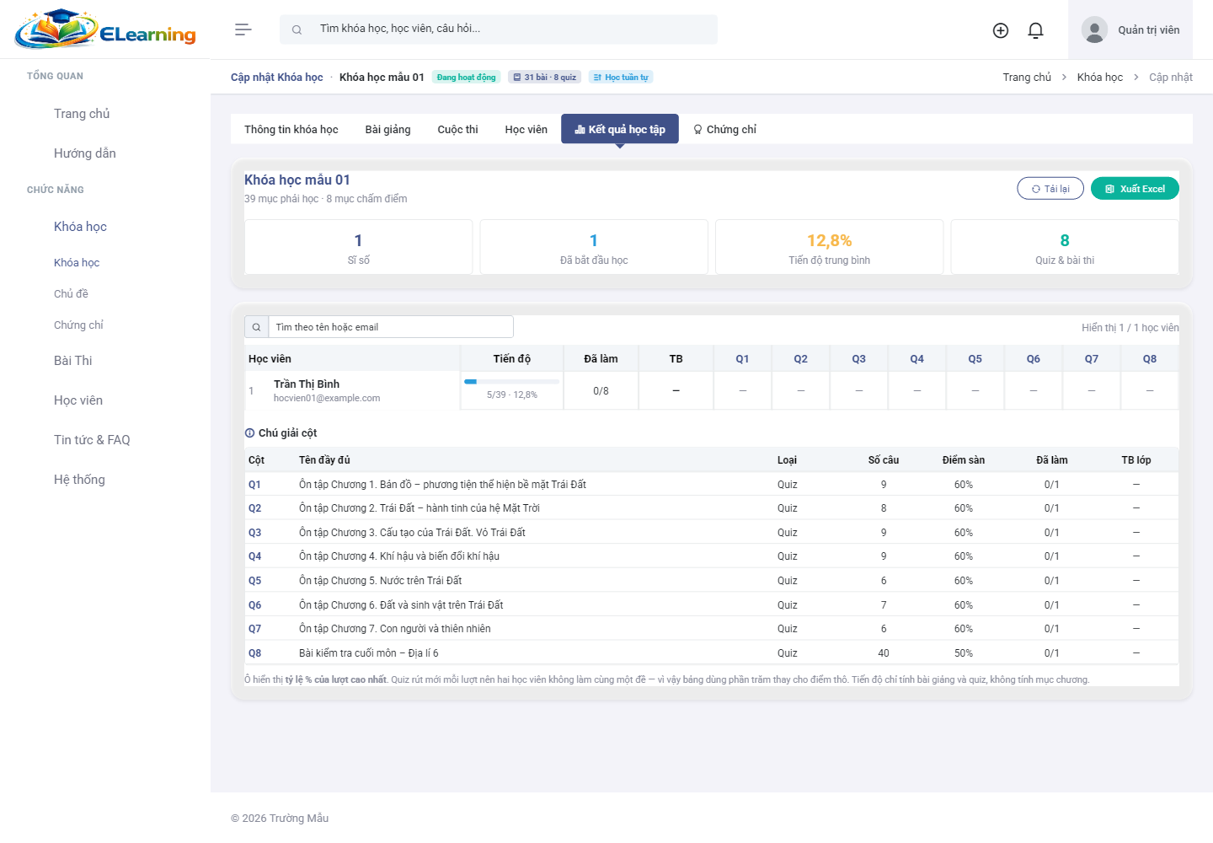
Task: Focus the Tìm theo tên hoặc email field
Action: pyautogui.click(x=391, y=327)
